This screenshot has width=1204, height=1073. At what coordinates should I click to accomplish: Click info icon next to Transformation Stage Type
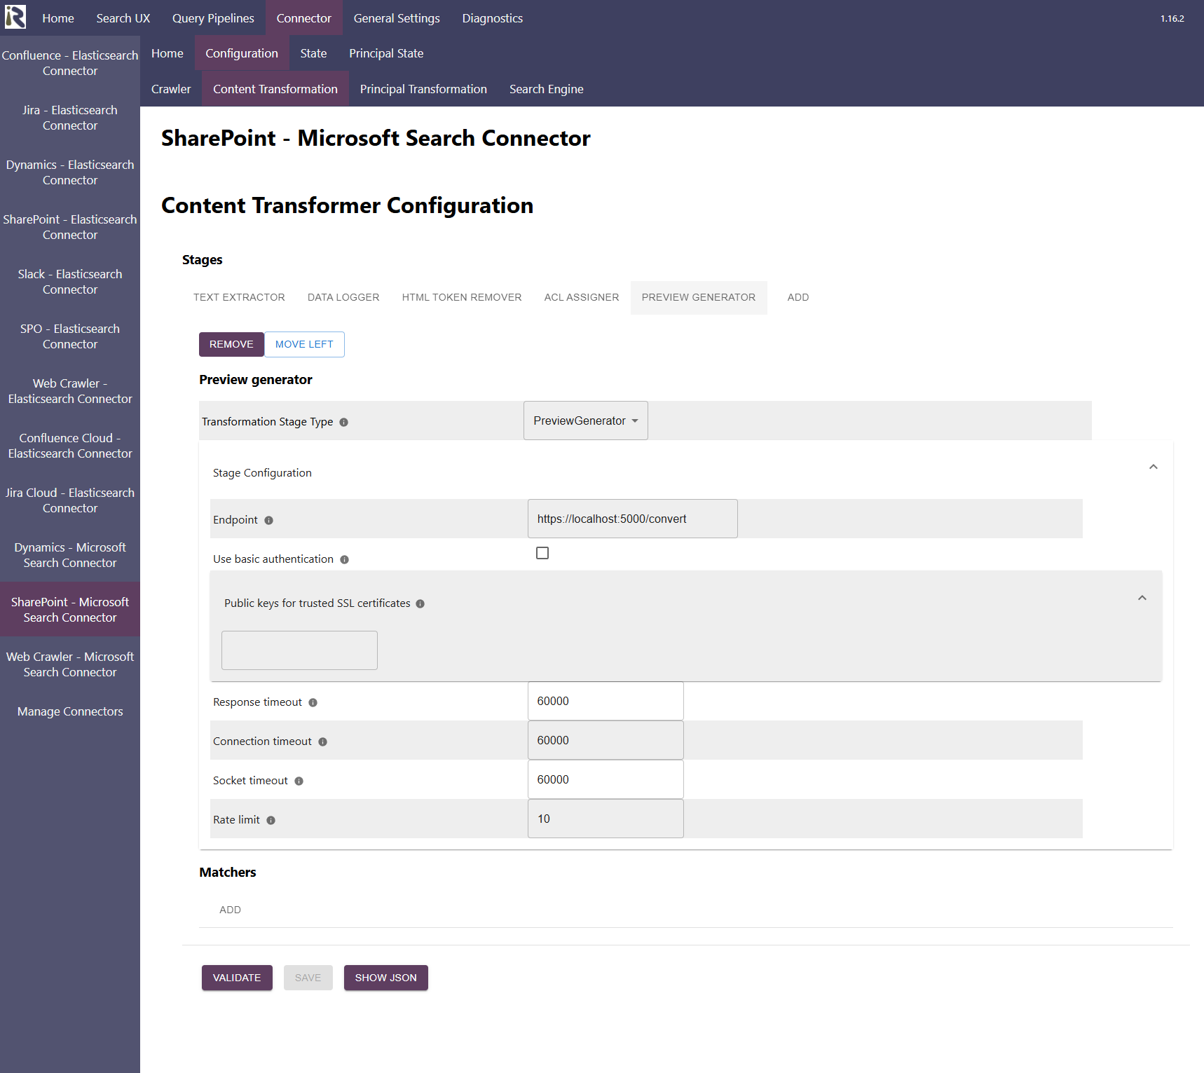[x=343, y=422]
